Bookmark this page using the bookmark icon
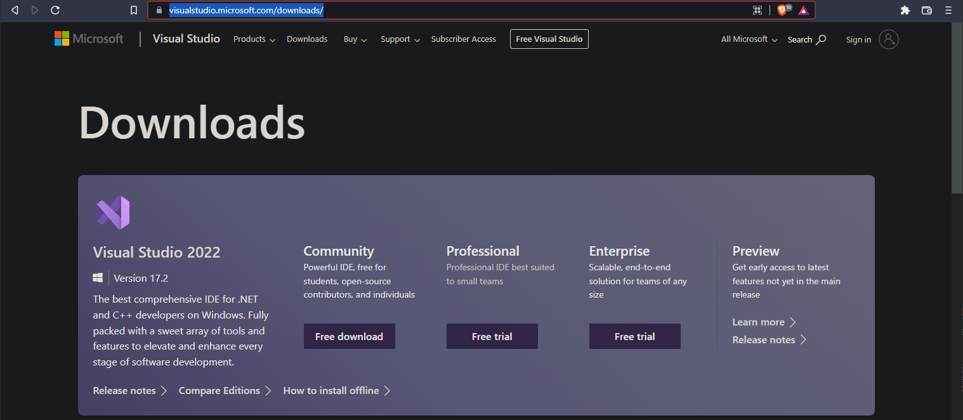The image size is (963, 420). pos(133,10)
